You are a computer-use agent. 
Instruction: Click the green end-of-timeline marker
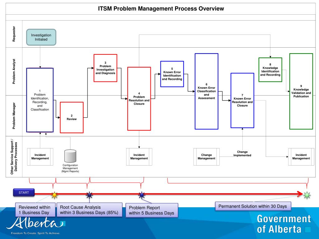pos(307,195)
